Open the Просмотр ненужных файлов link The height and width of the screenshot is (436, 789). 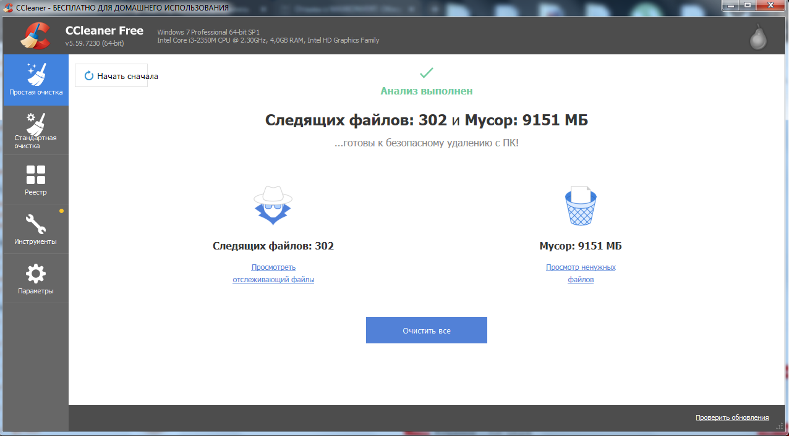pos(581,274)
